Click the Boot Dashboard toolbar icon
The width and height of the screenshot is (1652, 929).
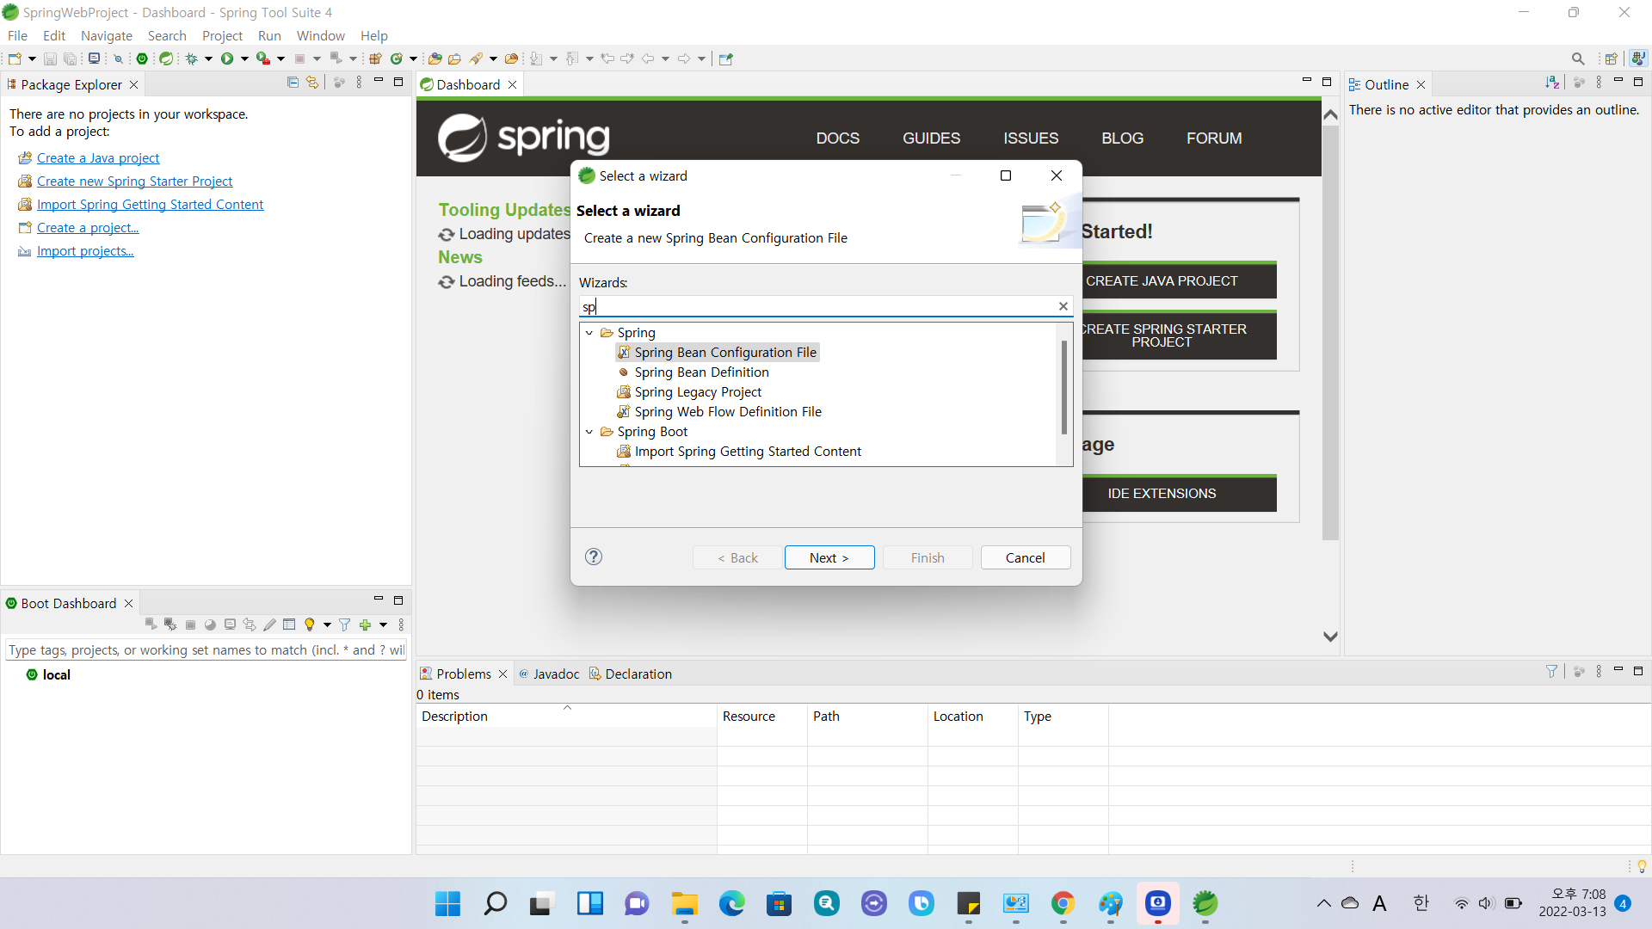142,58
